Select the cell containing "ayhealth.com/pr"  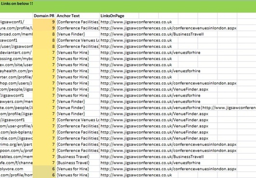coord(16,71)
